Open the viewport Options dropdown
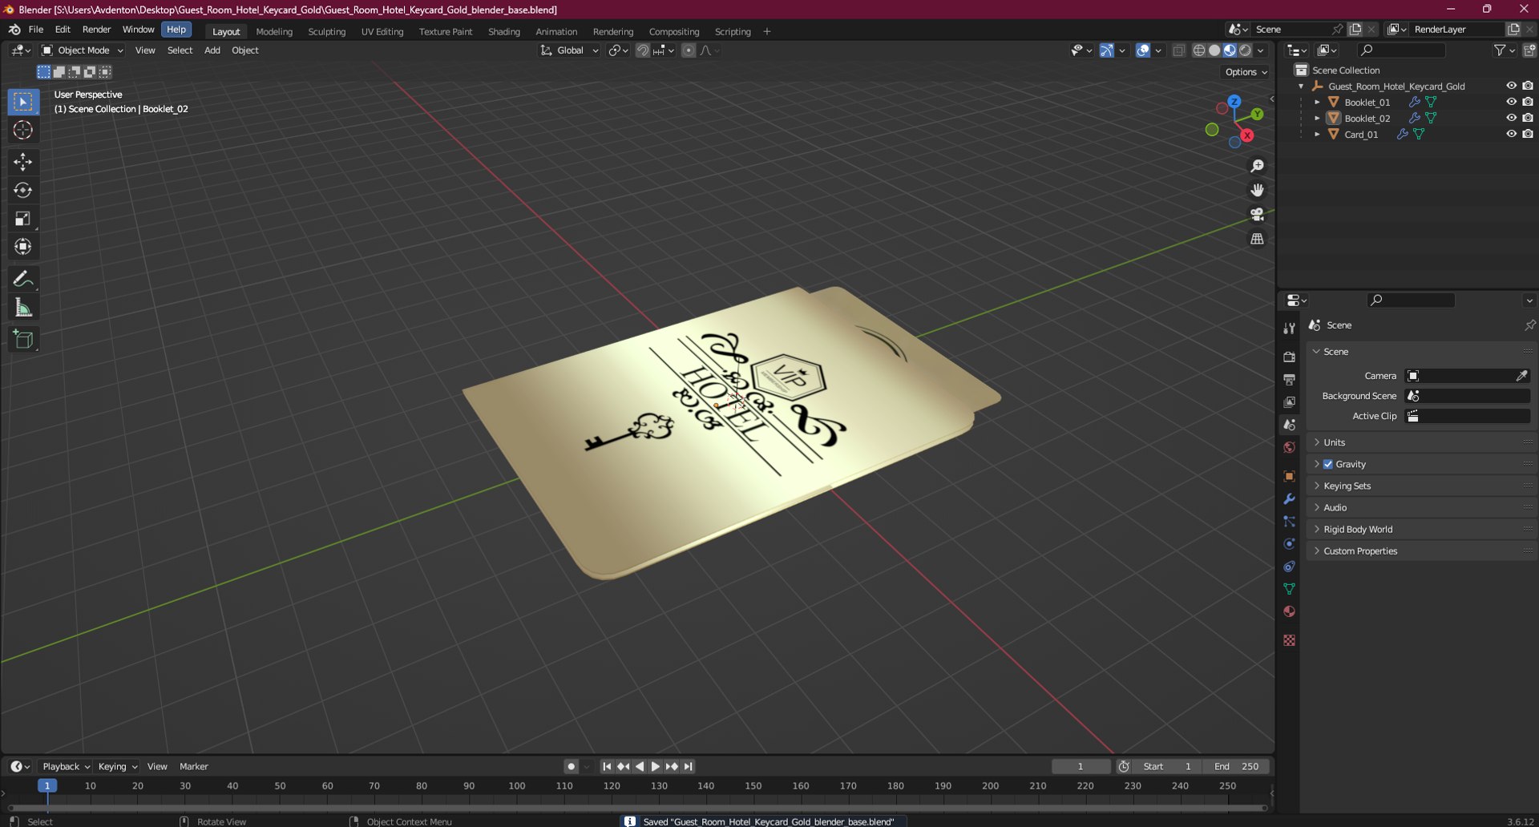Viewport: 1539px width, 827px height. click(x=1246, y=72)
